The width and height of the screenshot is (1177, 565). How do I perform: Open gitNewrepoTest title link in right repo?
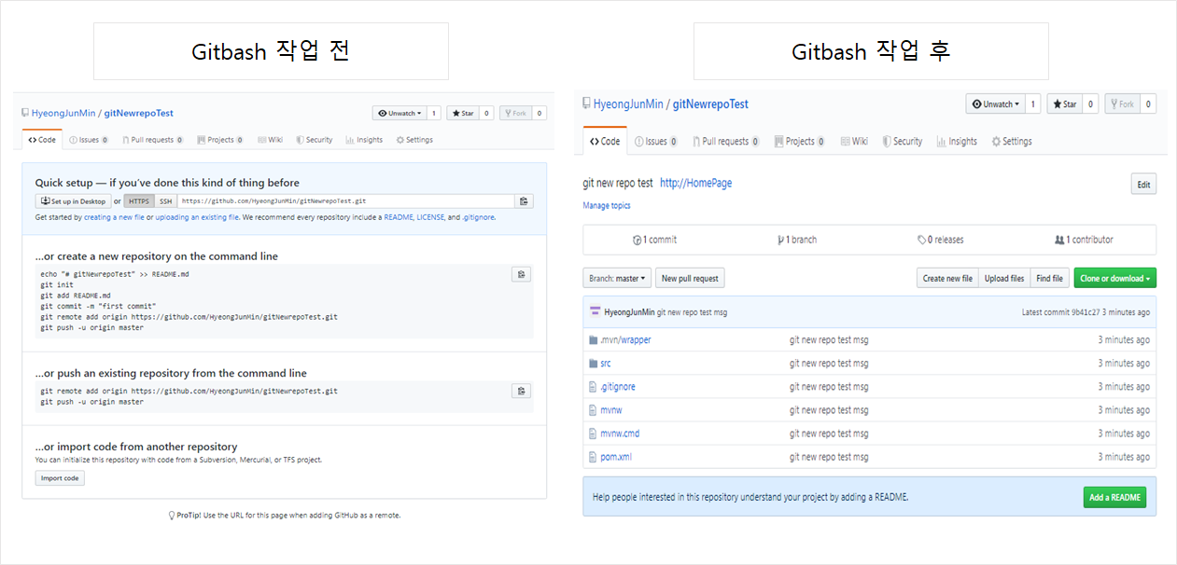click(x=710, y=104)
